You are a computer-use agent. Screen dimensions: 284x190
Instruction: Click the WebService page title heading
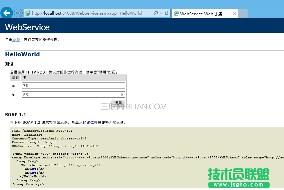(27, 27)
